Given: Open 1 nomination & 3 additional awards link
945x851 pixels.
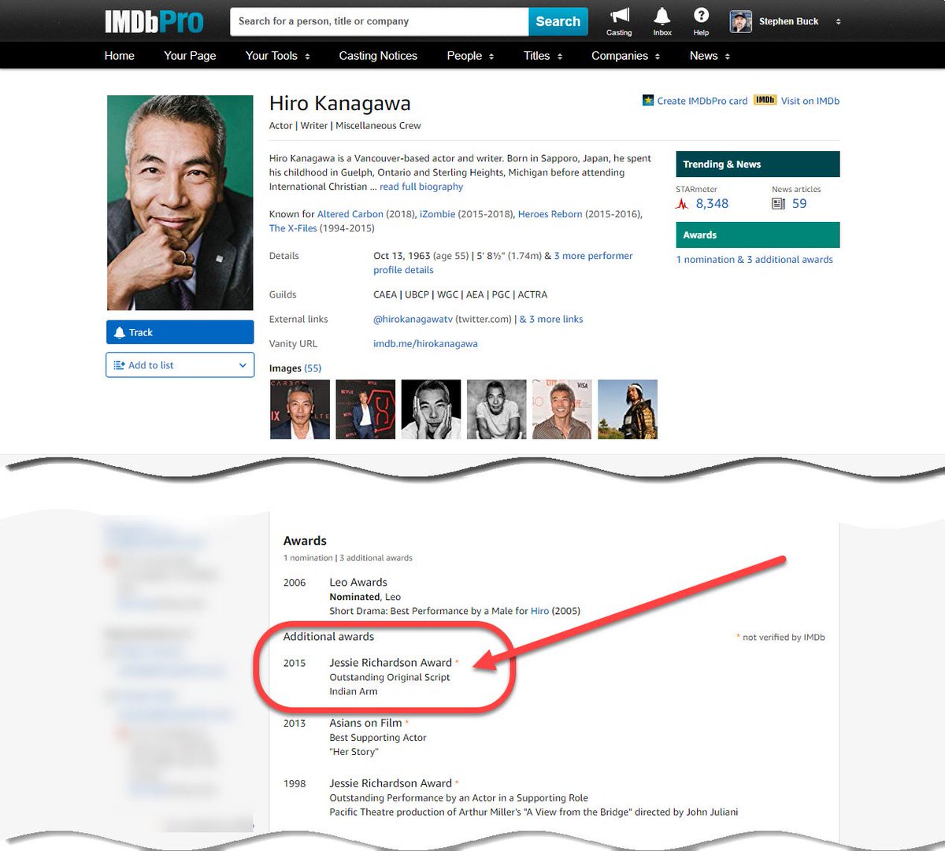Looking at the screenshot, I should point(754,260).
